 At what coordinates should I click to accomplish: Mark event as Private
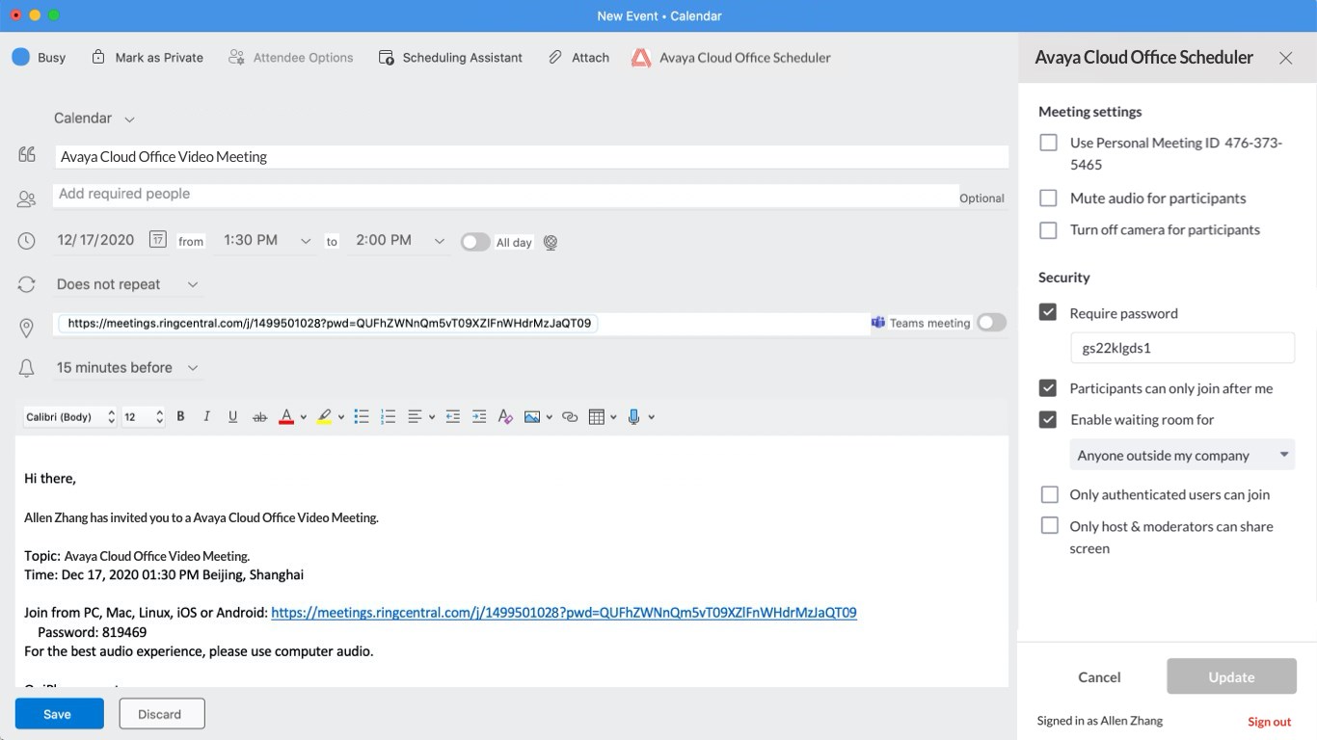(147, 58)
